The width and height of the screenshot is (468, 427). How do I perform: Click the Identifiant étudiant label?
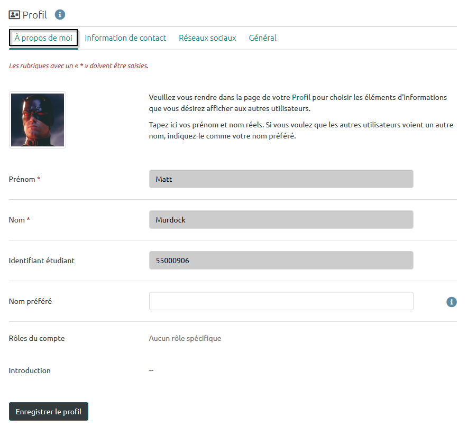(x=42, y=261)
